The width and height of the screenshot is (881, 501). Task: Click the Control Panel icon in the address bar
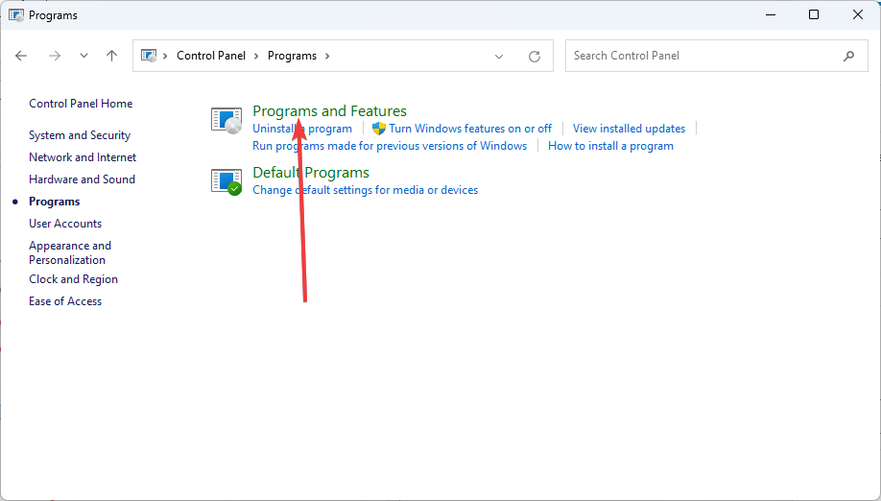coord(149,56)
